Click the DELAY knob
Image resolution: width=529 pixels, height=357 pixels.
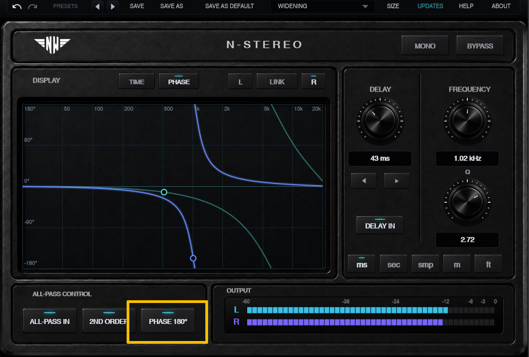380,120
